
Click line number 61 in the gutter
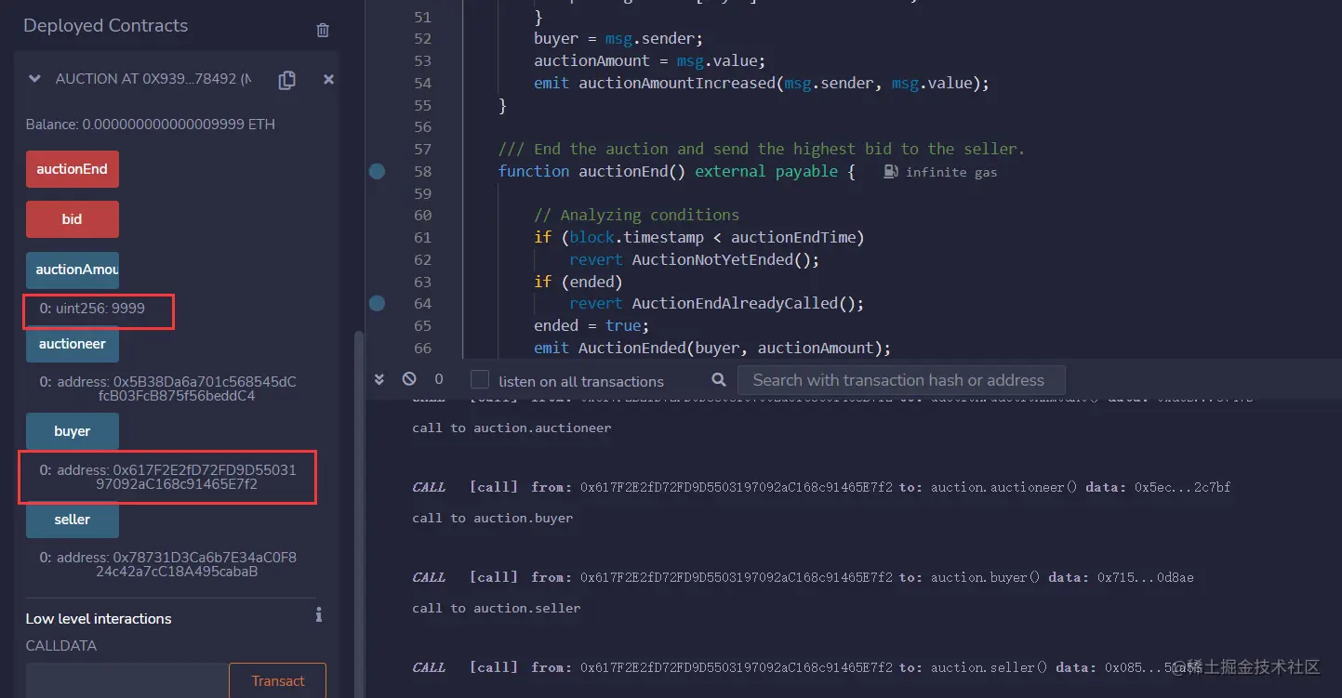pyautogui.click(x=422, y=237)
